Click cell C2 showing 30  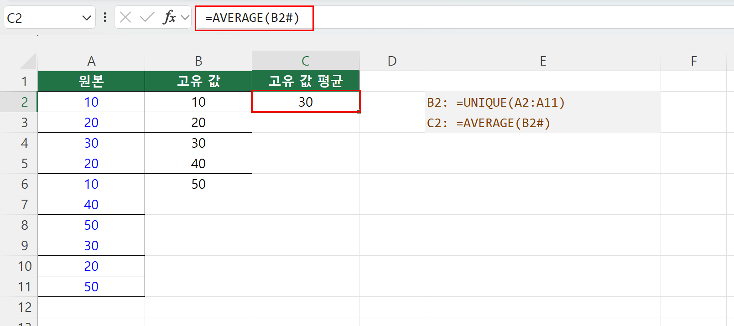[306, 102]
